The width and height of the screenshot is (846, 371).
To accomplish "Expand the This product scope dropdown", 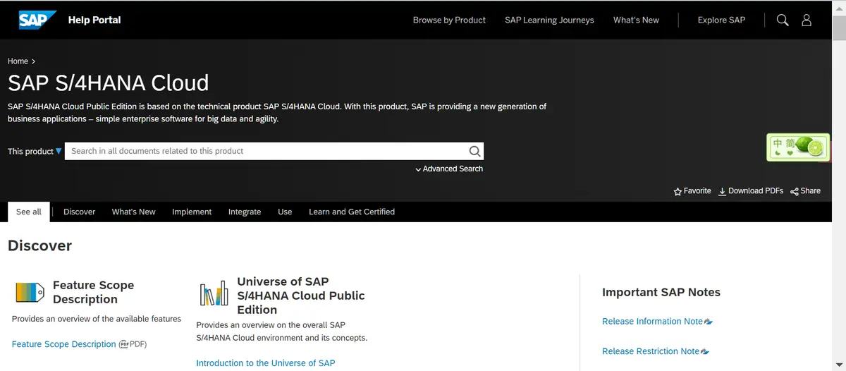I will [59, 151].
